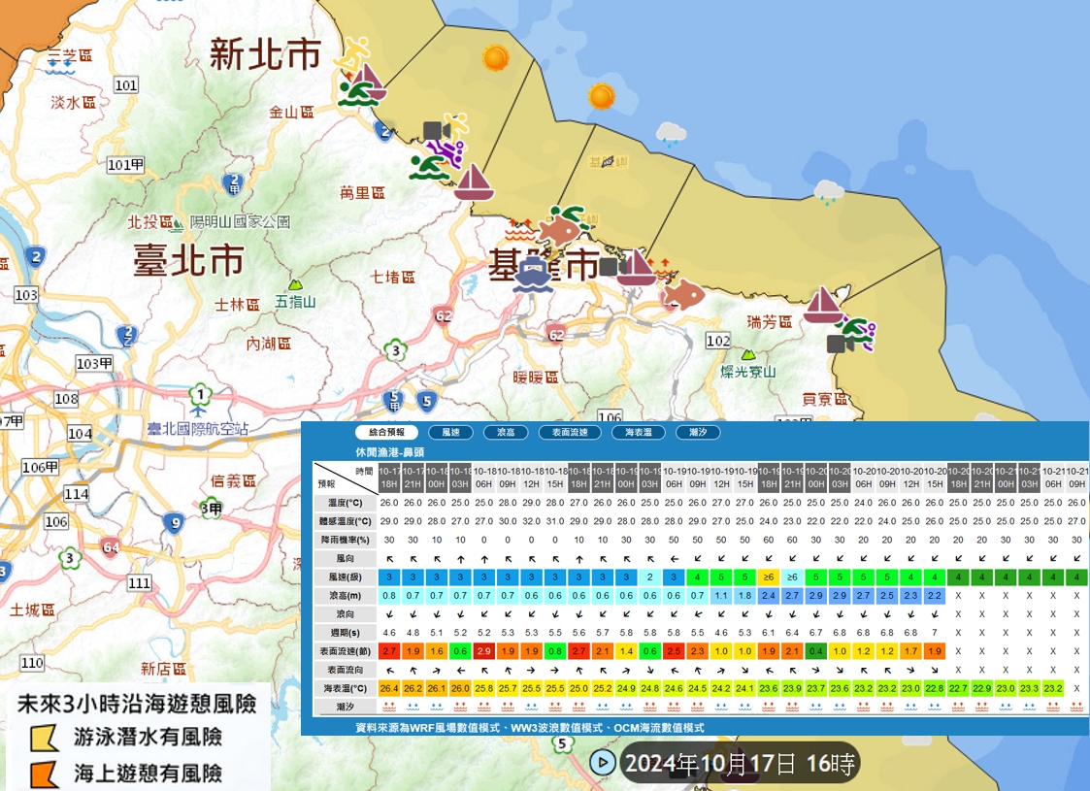The height and width of the screenshot is (791, 1090).
Task: Click the orange 海上遊憩有風險 legend swatch
Action: pos(44,774)
